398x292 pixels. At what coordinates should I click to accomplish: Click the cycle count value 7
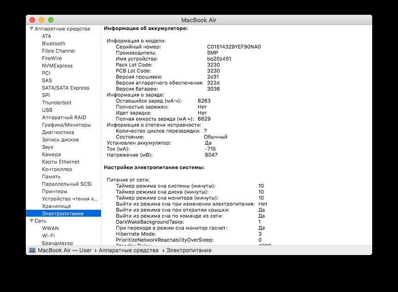(x=205, y=131)
